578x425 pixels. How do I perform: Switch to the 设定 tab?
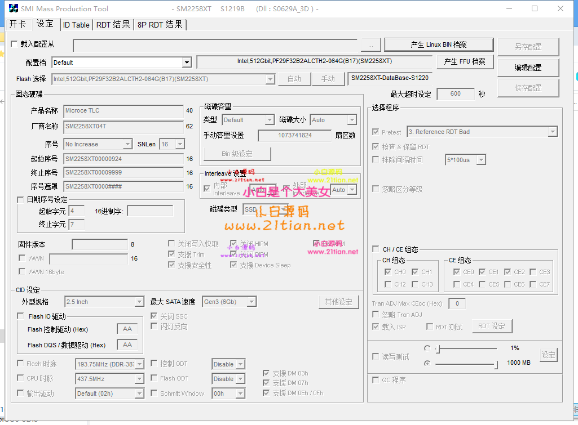[x=45, y=24]
